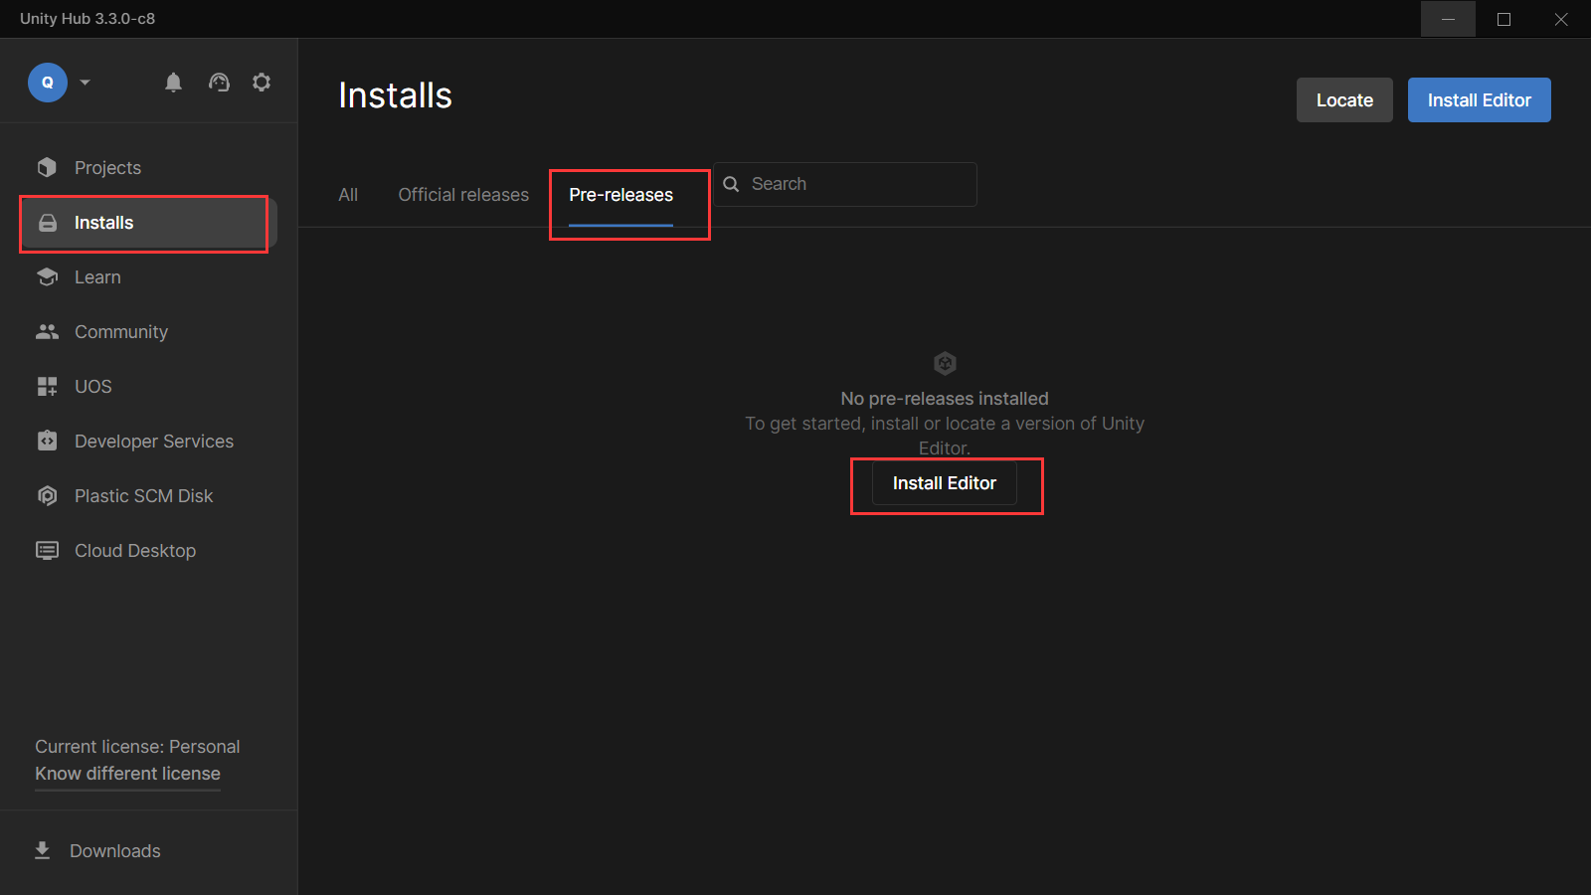Image resolution: width=1591 pixels, height=895 pixels.
Task: Click the Plastic SCM Disk icon
Action: pos(47,495)
